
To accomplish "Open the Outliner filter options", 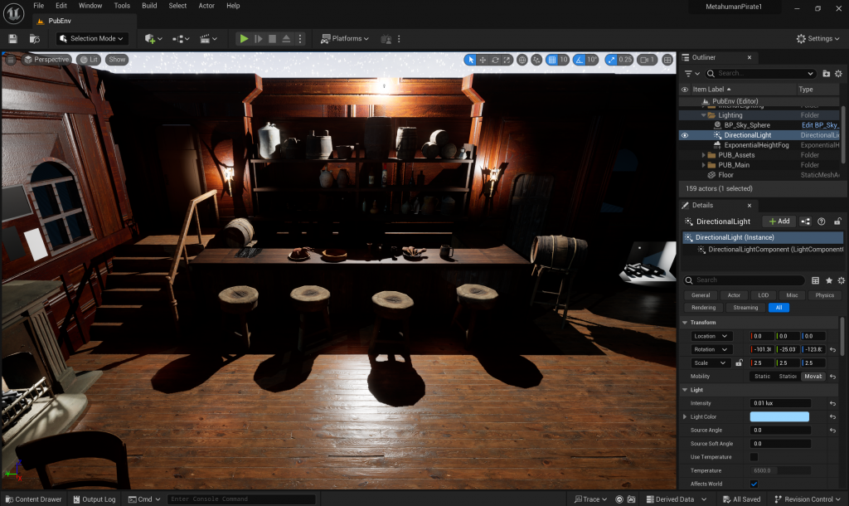I will (x=692, y=73).
